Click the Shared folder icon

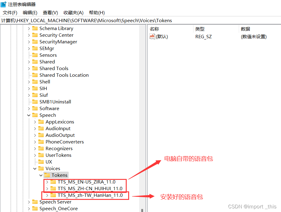coord(35,62)
